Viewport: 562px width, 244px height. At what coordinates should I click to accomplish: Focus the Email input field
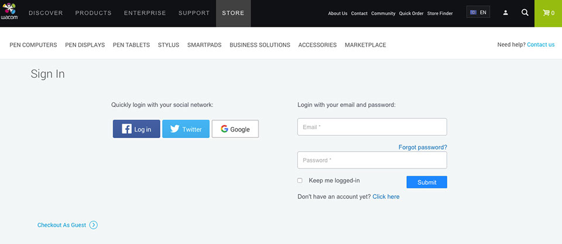(x=372, y=127)
